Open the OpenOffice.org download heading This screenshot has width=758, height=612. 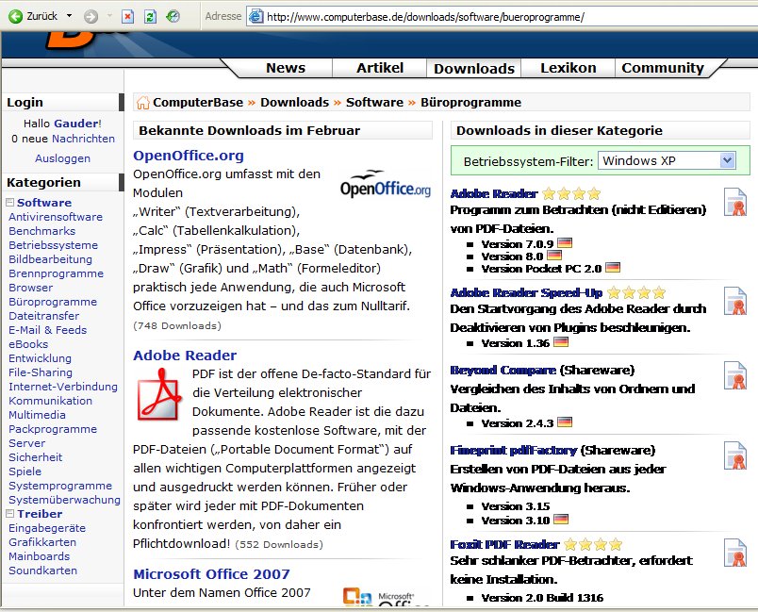coord(189,156)
